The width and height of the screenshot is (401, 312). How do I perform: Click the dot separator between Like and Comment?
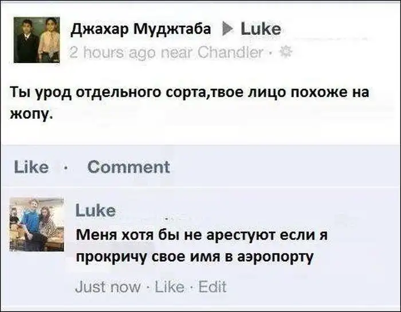(66, 168)
